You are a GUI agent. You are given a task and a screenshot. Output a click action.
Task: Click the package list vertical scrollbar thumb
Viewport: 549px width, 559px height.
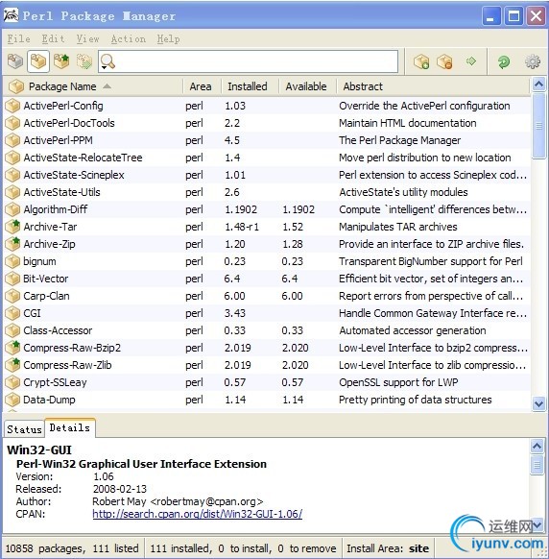point(538,126)
